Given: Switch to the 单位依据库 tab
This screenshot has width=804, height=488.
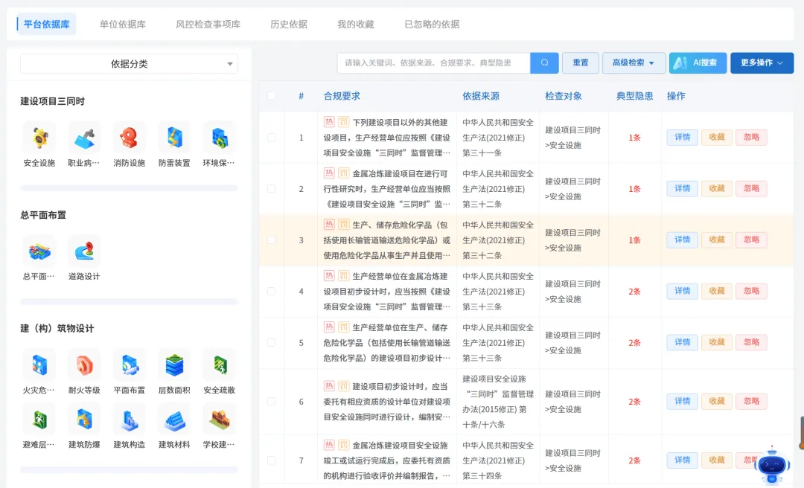Looking at the screenshot, I should point(123,24).
